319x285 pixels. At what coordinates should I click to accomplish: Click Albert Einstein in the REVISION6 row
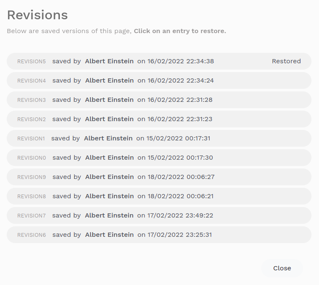(x=109, y=235)
